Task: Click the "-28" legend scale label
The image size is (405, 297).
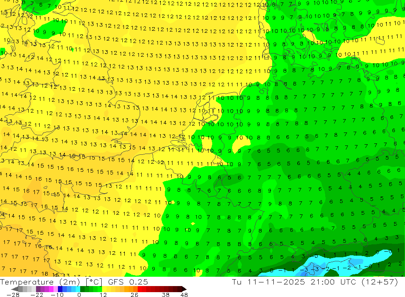Action: 13,295
